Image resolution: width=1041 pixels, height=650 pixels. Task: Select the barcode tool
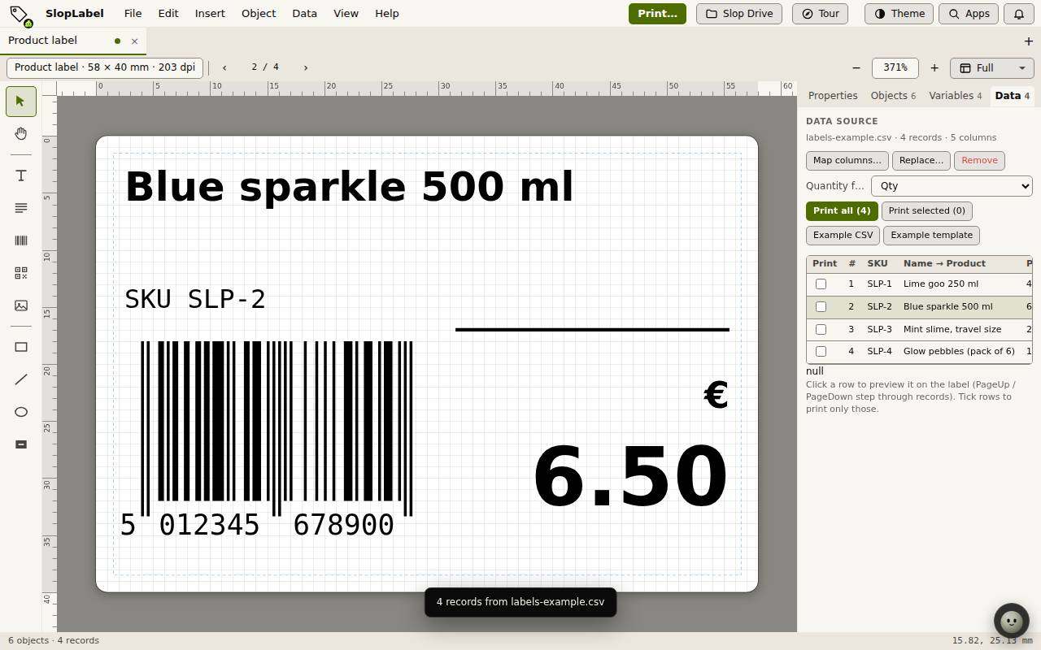coord(21,240)
